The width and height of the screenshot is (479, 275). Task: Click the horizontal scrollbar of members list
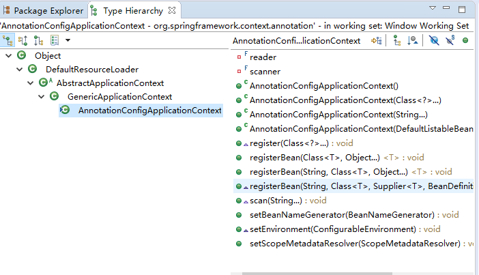point(317,274)
